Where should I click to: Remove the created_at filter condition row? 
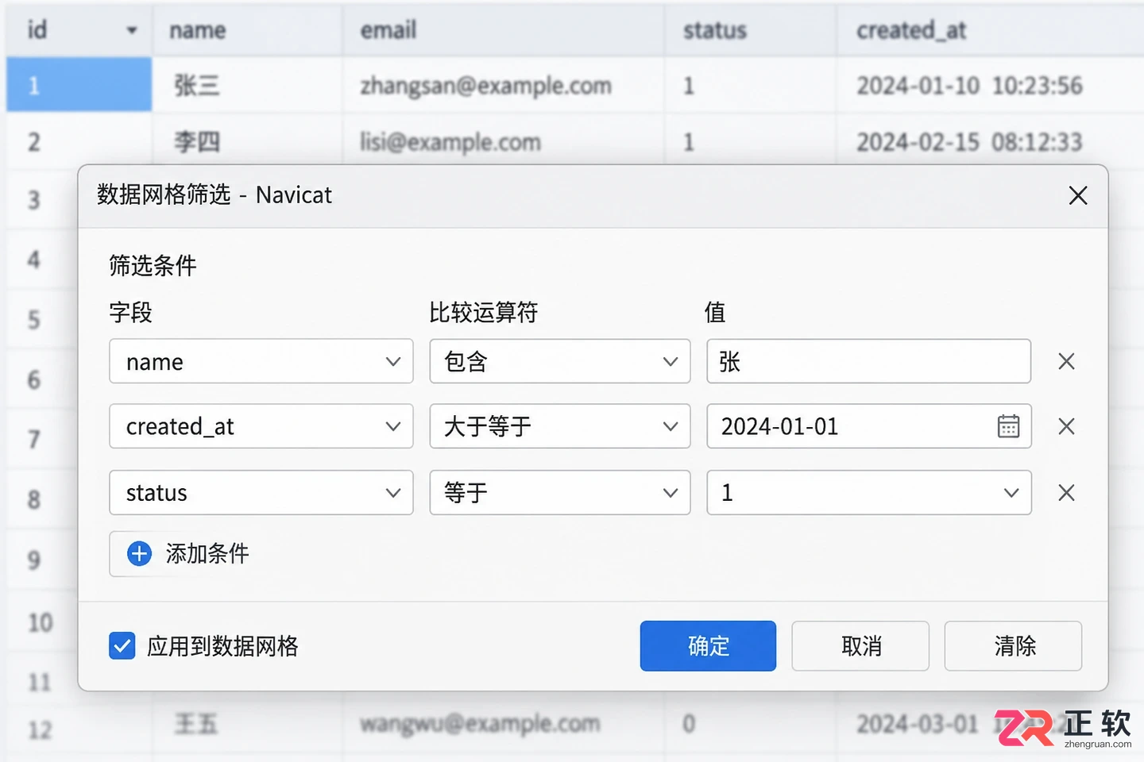point(1066,427)
